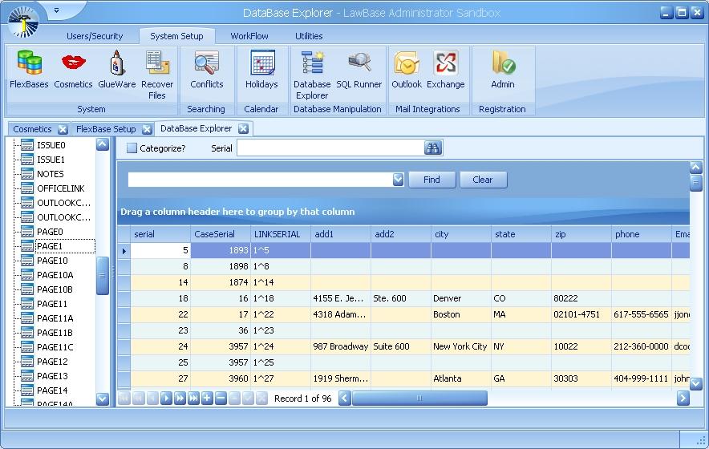
Task: Switch to Users/Security ribbon tab
Action: tap(95, 36)
